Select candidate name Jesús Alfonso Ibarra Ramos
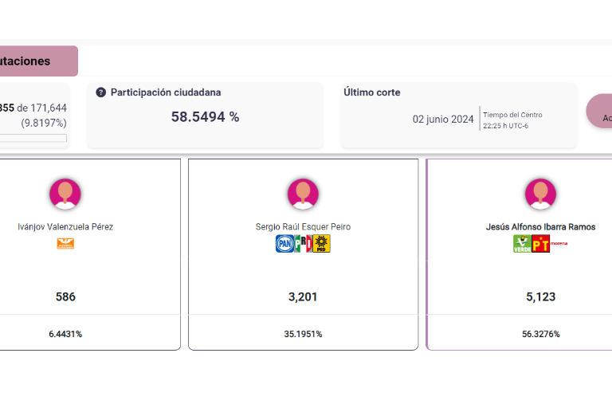Screen dimensions: 612x408 (x=540, y=227)
